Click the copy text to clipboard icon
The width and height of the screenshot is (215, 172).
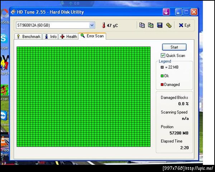pos(142,25)
